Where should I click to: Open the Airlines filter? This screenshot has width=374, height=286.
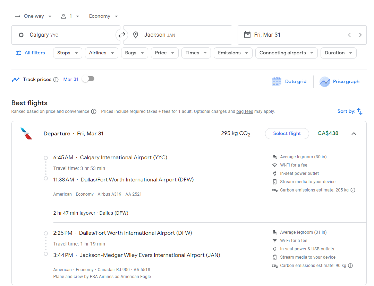[101, 53]
